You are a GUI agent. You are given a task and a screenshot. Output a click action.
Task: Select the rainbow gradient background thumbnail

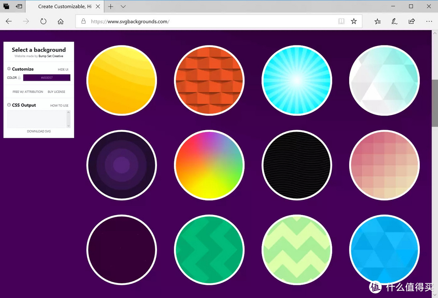tap(209, 165)
